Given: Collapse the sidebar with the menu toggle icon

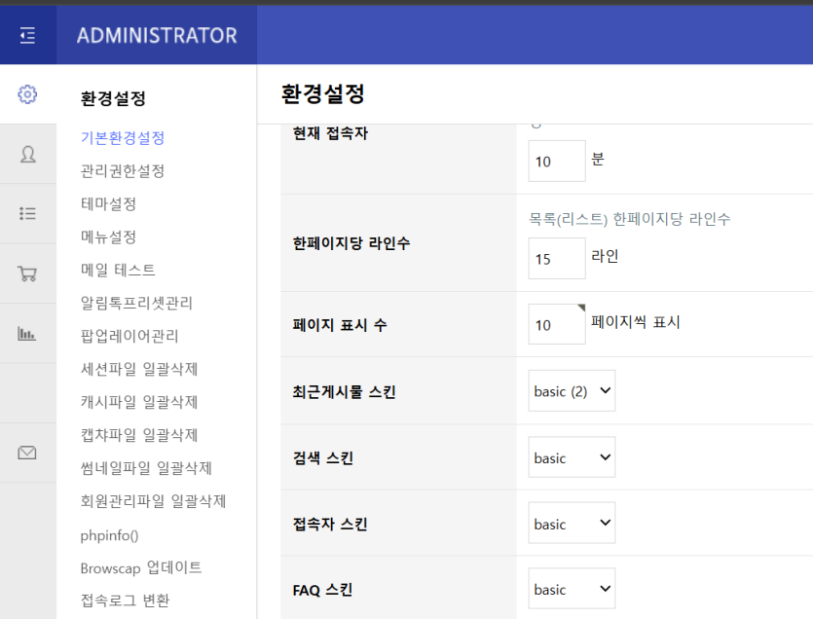Looking at the screenshot, I should pos(27,35).
